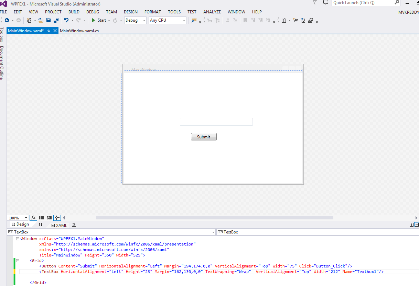
Task: Click the fx (show expressions) icon
Action: tap(33, 218)
